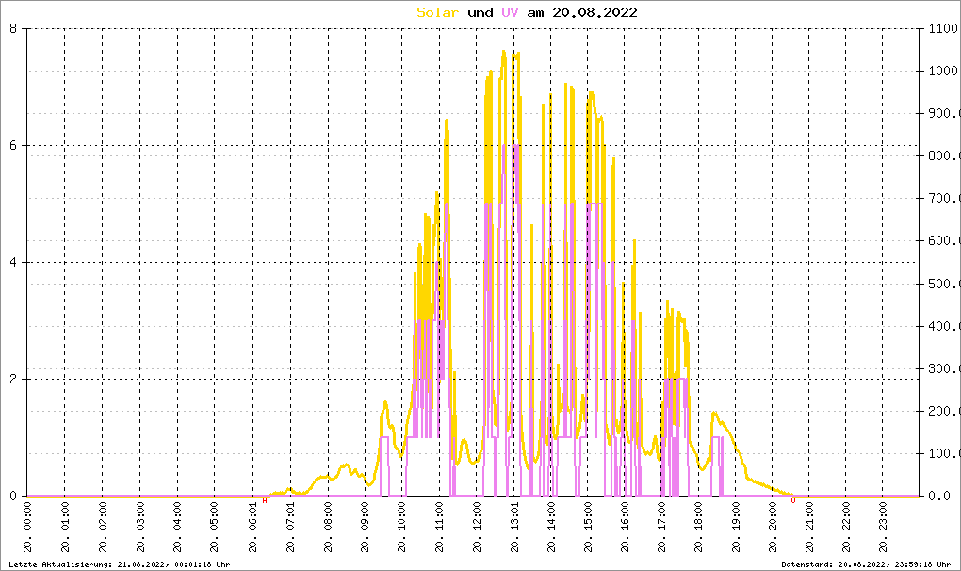Screen dimensions: 961x571
Task: Click the right axis value 900.0
Action: (944, 113)
